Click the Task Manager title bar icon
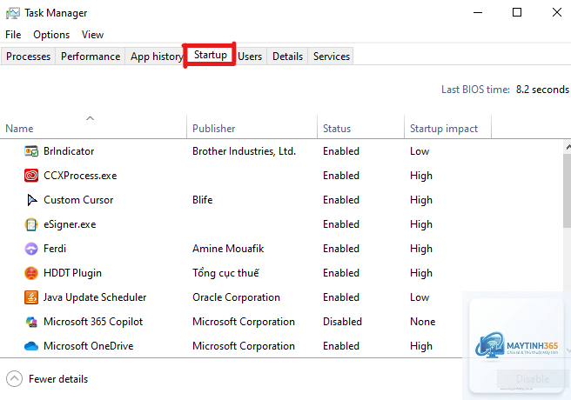 [13, 13]
